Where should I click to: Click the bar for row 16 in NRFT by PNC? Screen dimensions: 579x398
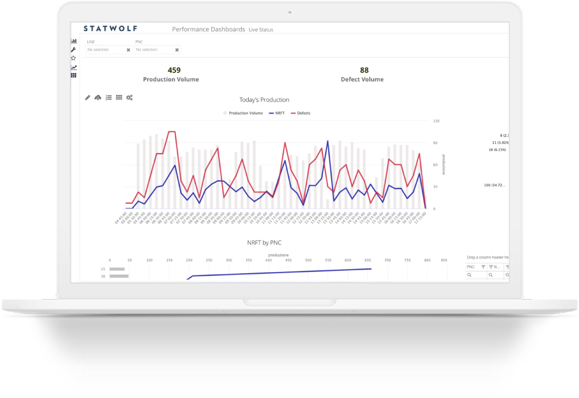tap(119, 276)
